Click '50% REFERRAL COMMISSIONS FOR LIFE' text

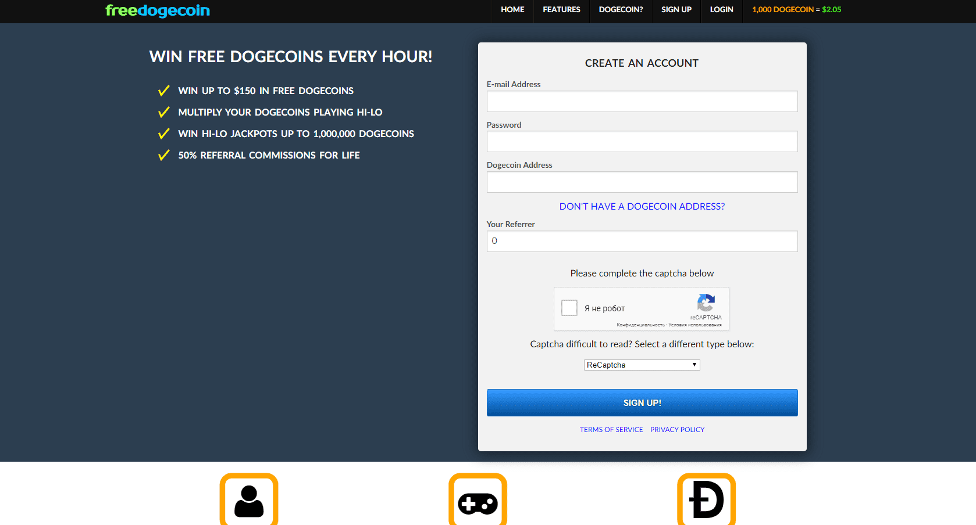[x=269, y=155]
